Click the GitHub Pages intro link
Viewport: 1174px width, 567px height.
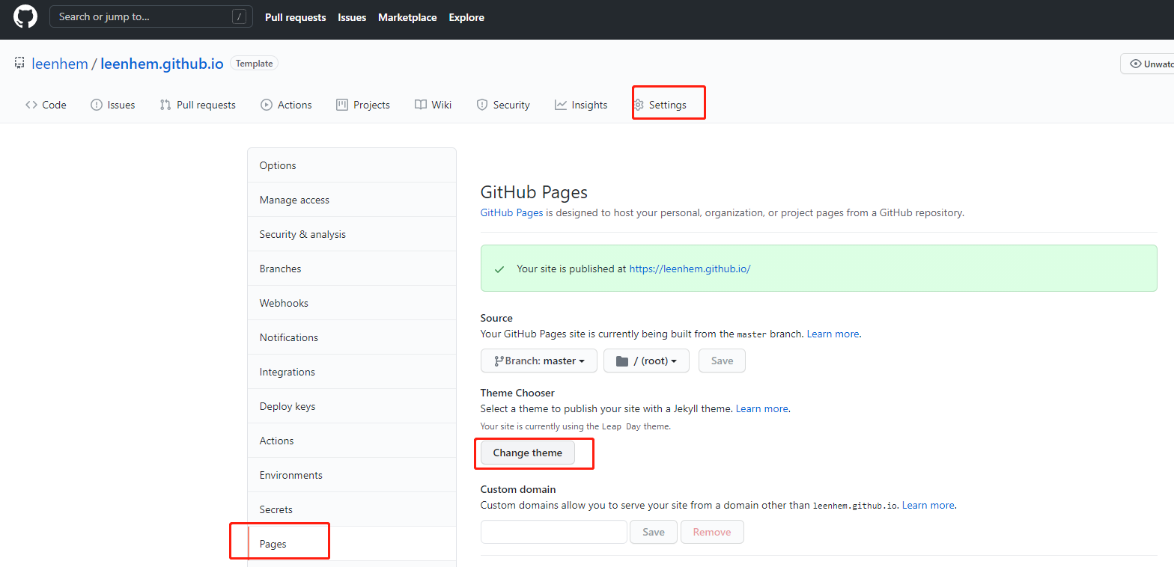[x=511, y=212]
